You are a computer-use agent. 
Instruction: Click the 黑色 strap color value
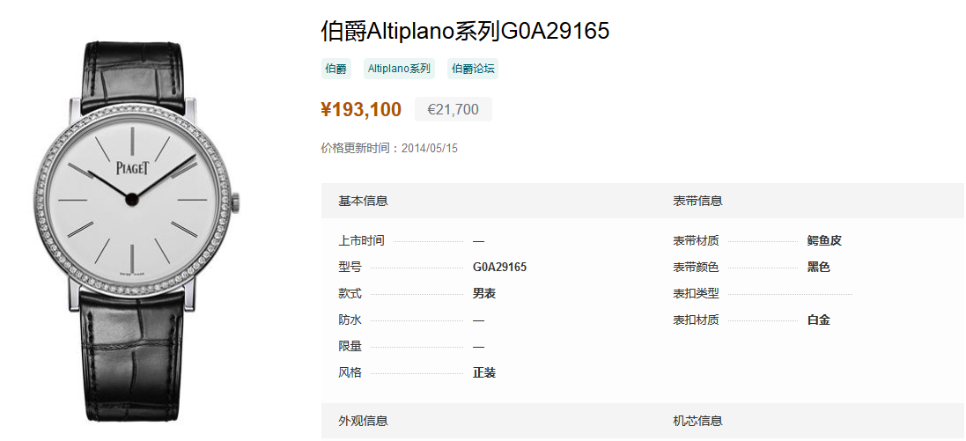[x=819, y=268]
